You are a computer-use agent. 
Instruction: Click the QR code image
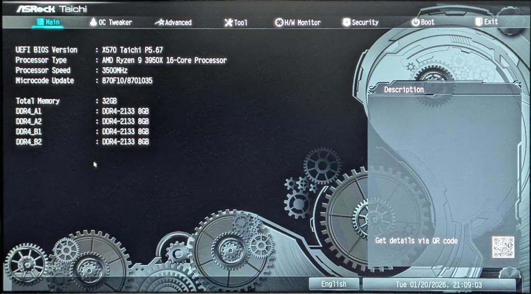503,247
